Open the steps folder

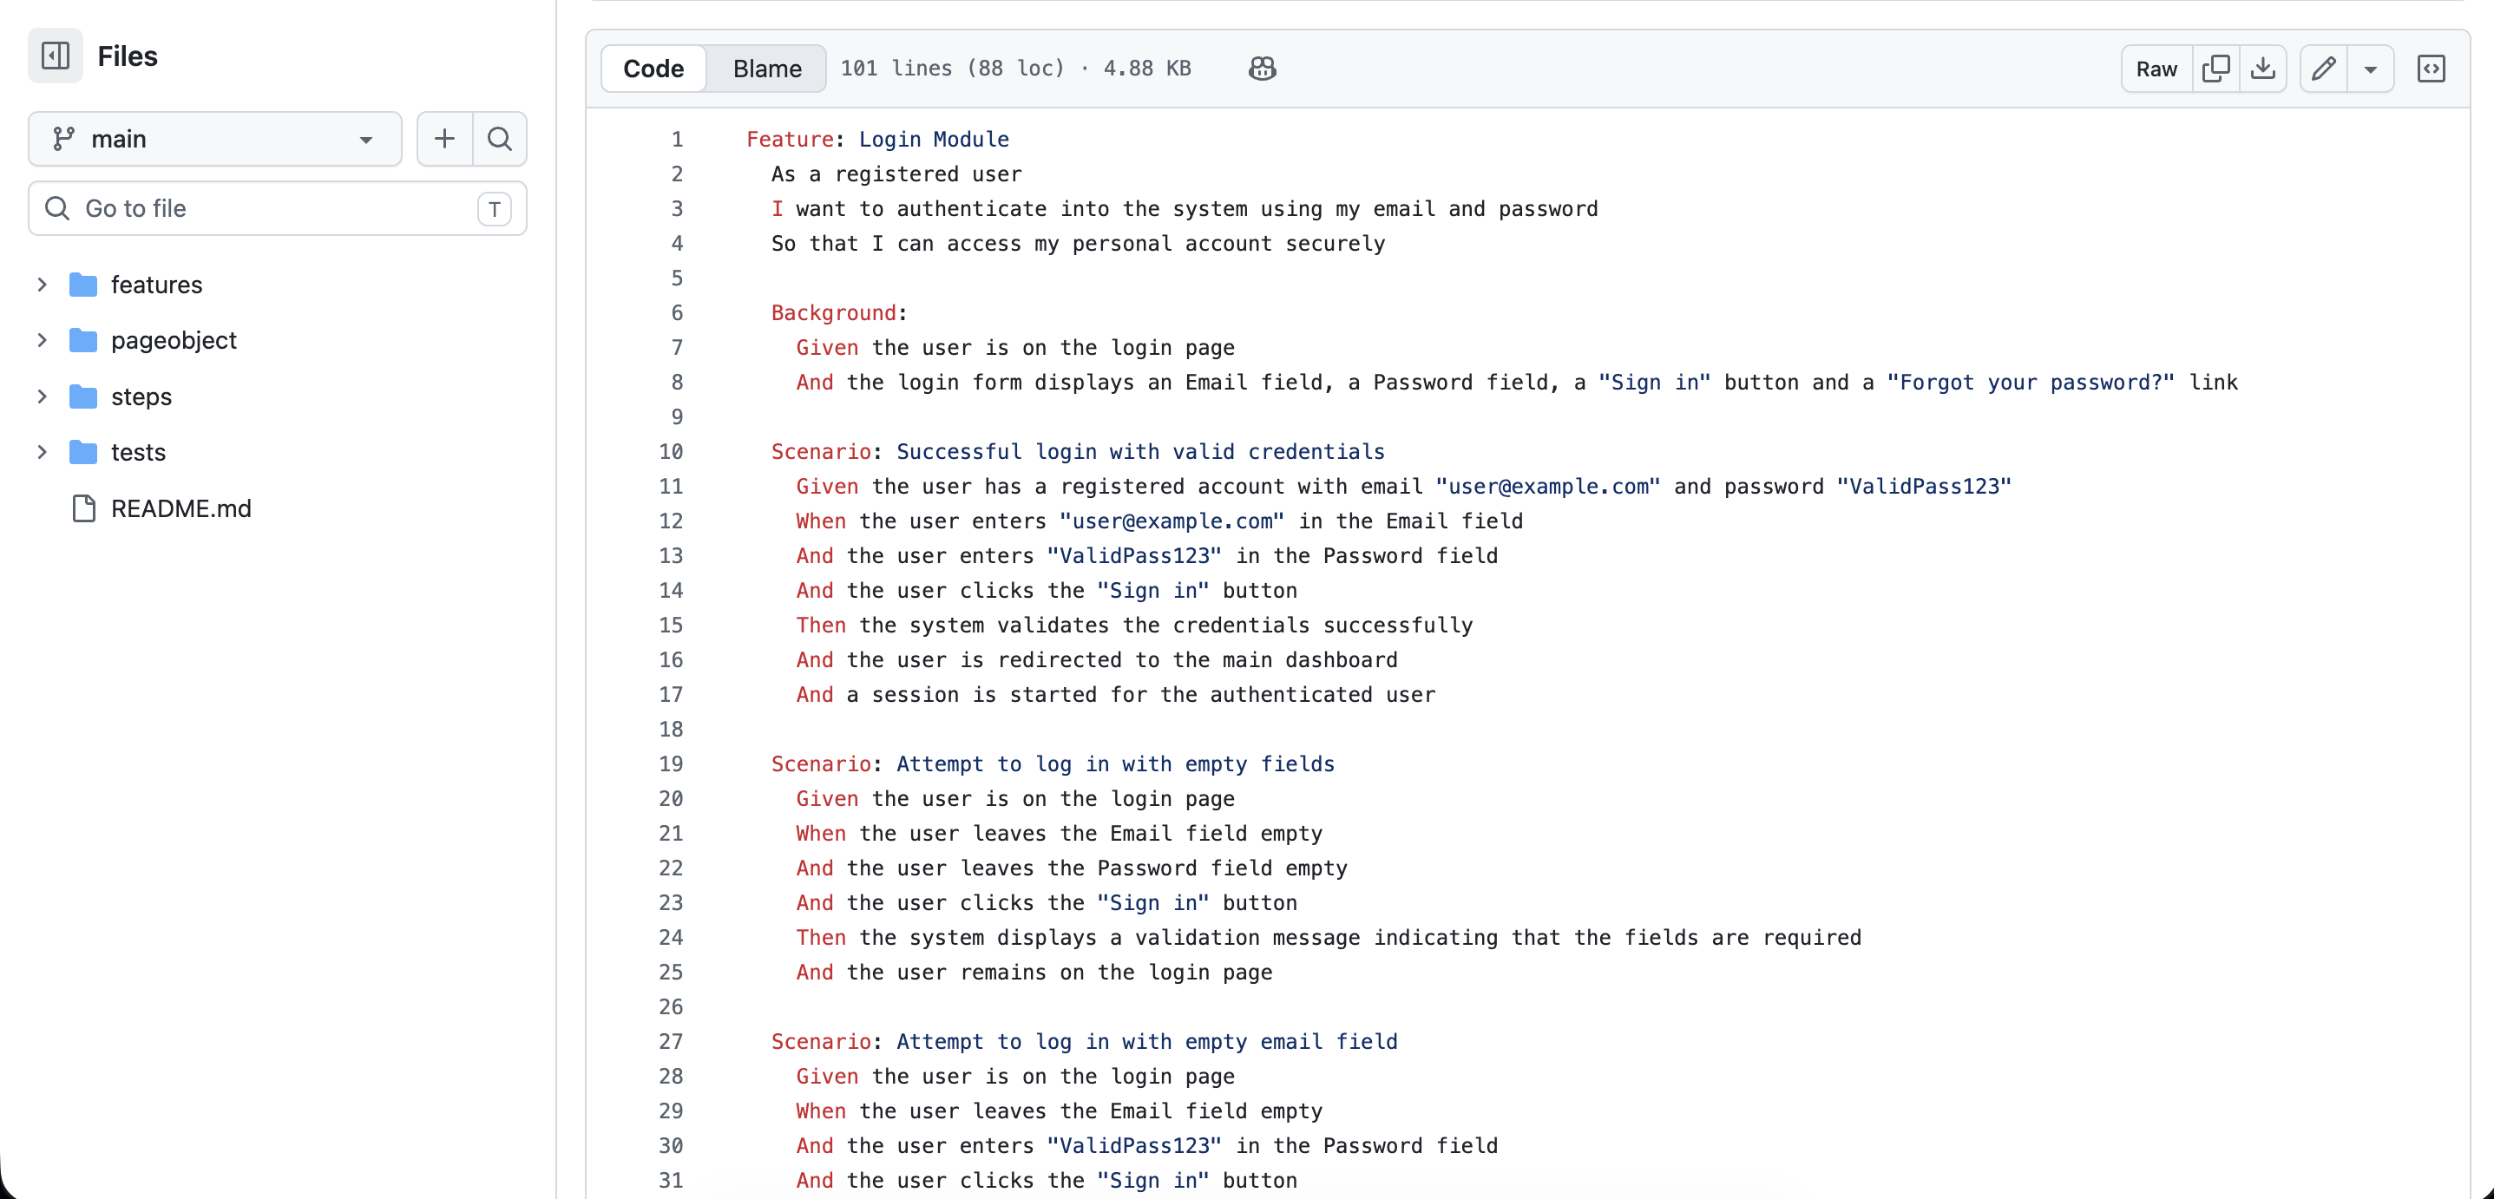coord(141,396)
